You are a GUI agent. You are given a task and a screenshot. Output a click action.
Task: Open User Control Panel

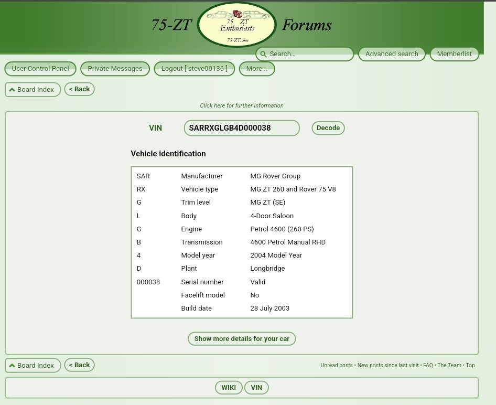pyautogui.click(x=40, y=69)
